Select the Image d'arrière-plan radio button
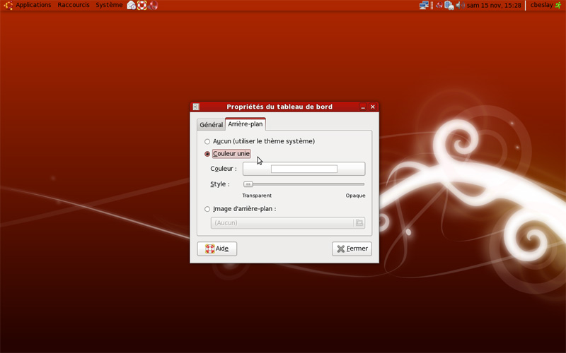This screenshot has height=353, width=566. tap(207, 209)
